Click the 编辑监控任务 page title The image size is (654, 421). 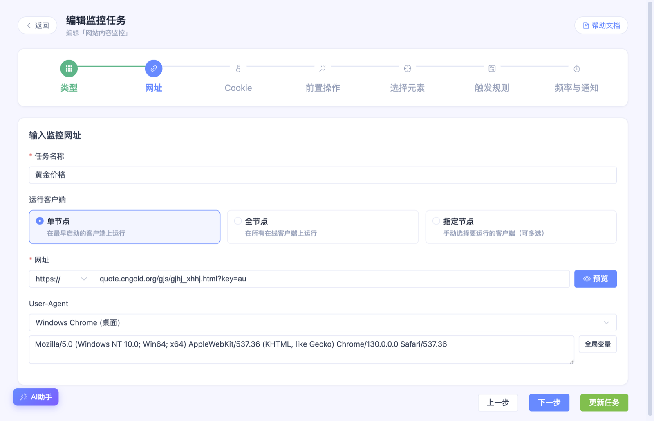96,20
